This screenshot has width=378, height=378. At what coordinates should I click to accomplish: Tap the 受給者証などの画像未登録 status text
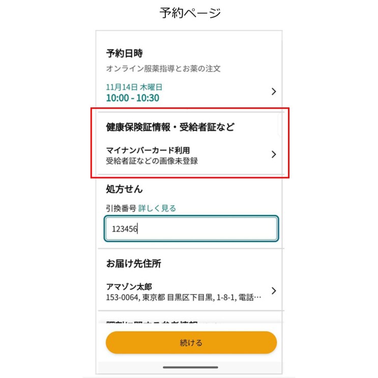point(152,161)
